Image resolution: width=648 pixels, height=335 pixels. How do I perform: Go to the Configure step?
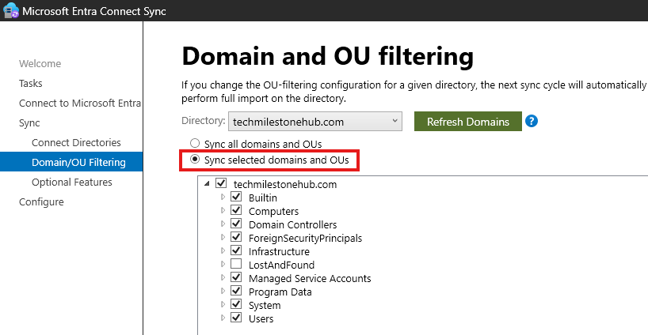click(x=41, y=202)
